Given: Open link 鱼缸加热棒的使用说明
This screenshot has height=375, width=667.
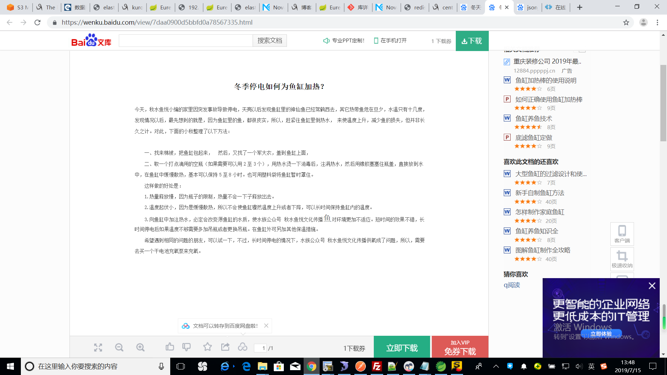Looking at the screenshot, I should click(x=545, y=81).
